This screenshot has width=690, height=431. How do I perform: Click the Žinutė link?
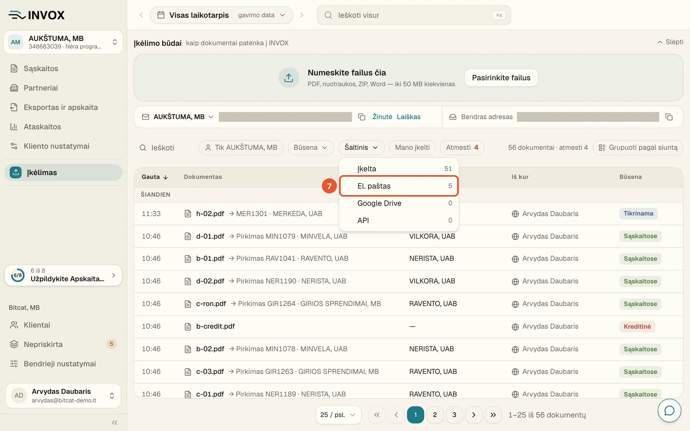382,117
